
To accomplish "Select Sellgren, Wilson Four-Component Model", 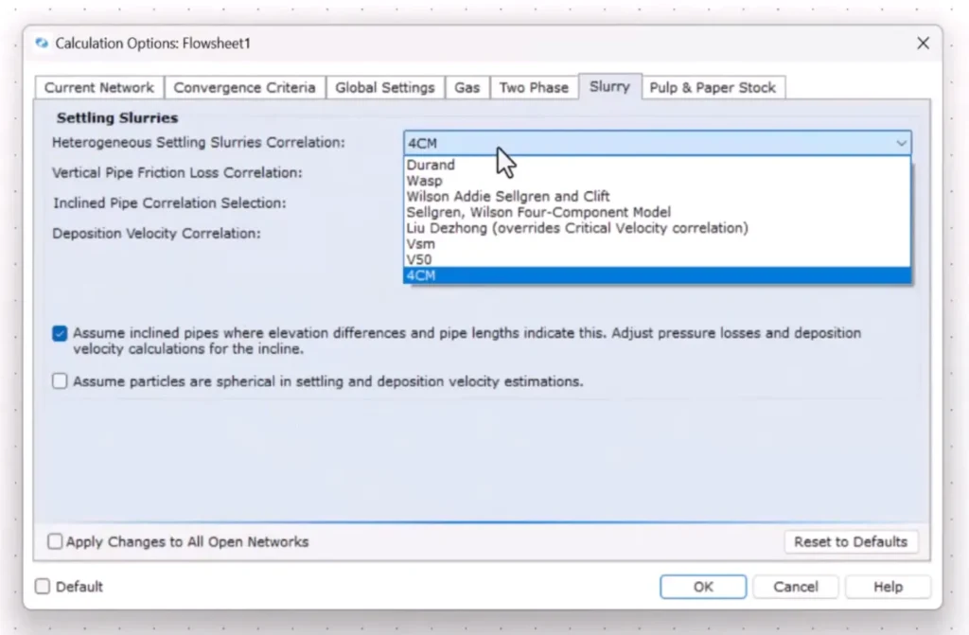I will point(538,212).
